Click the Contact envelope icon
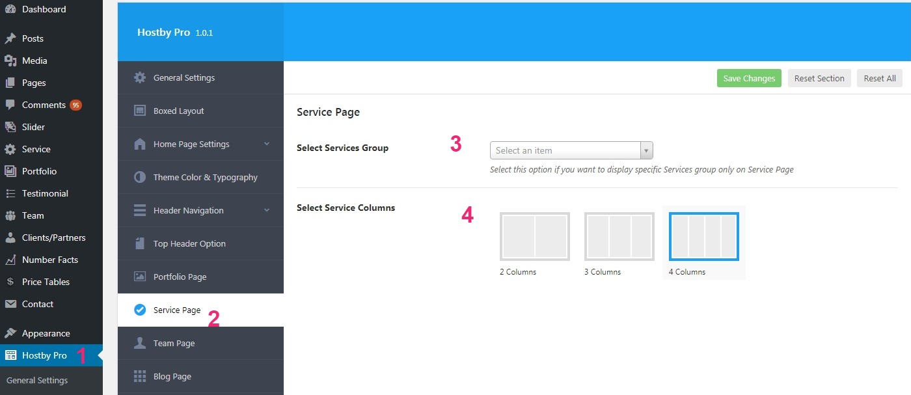The image size is (911, 395). (10, 304)
